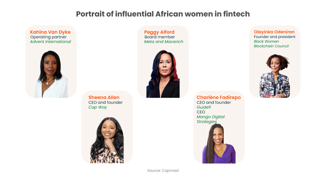Click the Olayinka Odeniran name heading
The image size is (326, 183).
pos(274,32)
